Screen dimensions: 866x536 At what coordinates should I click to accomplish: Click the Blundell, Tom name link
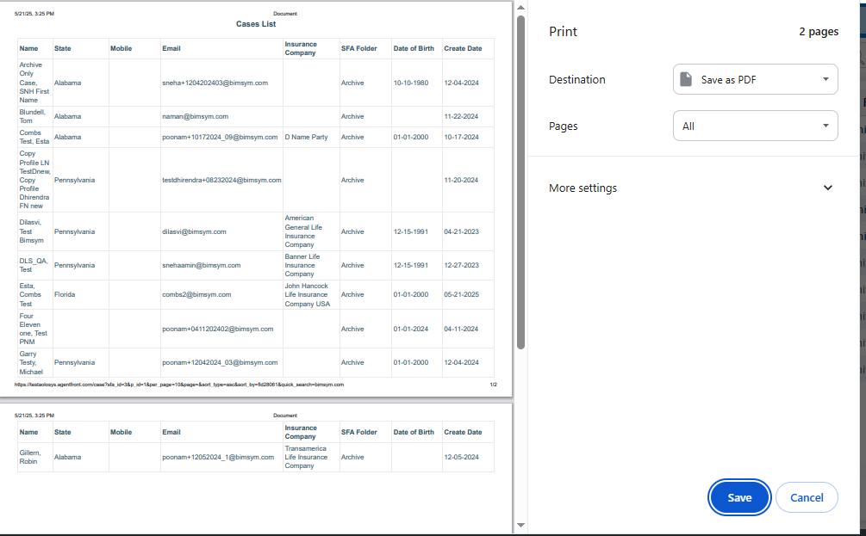click(x=33, y=116)
